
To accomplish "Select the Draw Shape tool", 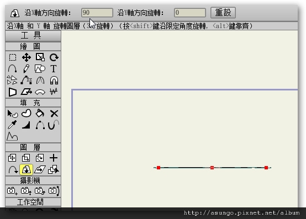I will (x=40, y=69).
